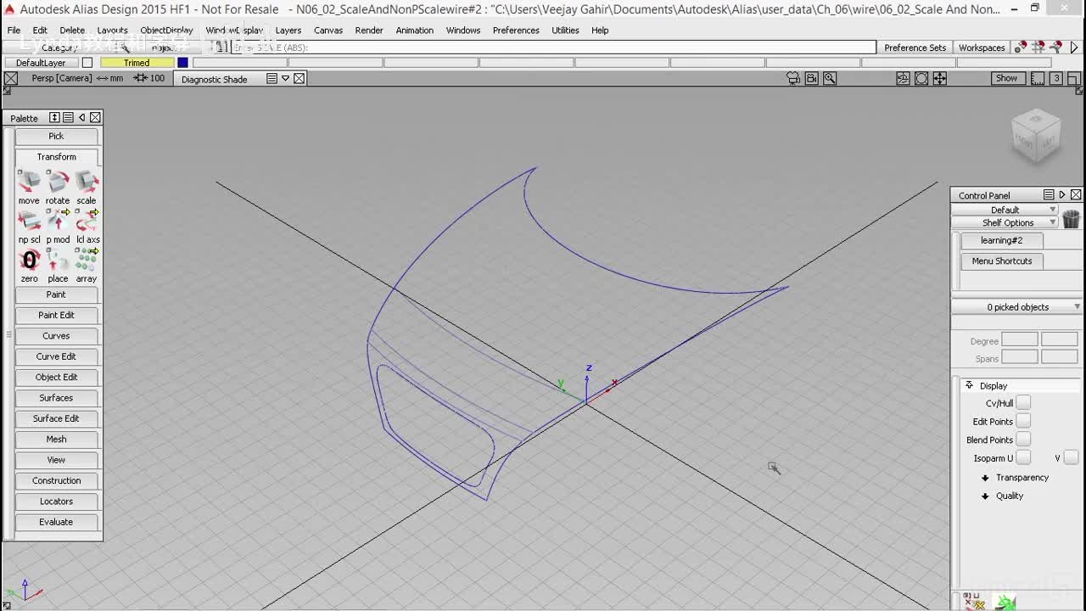Click the video camera viewport icon
The width and height of the screenshot is (1086, 611).
tap(812, 78)
